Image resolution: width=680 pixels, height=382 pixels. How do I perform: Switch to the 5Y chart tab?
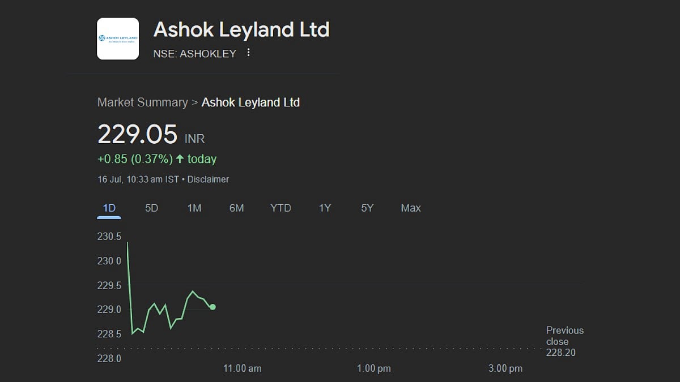tap(367, 208)
